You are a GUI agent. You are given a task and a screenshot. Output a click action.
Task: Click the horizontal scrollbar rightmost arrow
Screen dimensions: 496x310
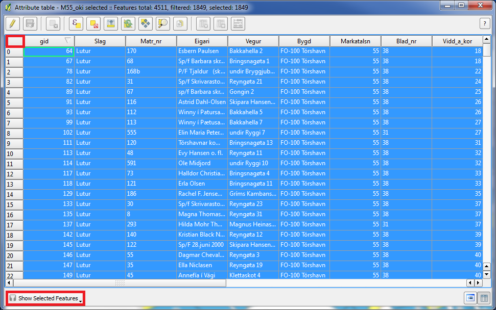479,283
